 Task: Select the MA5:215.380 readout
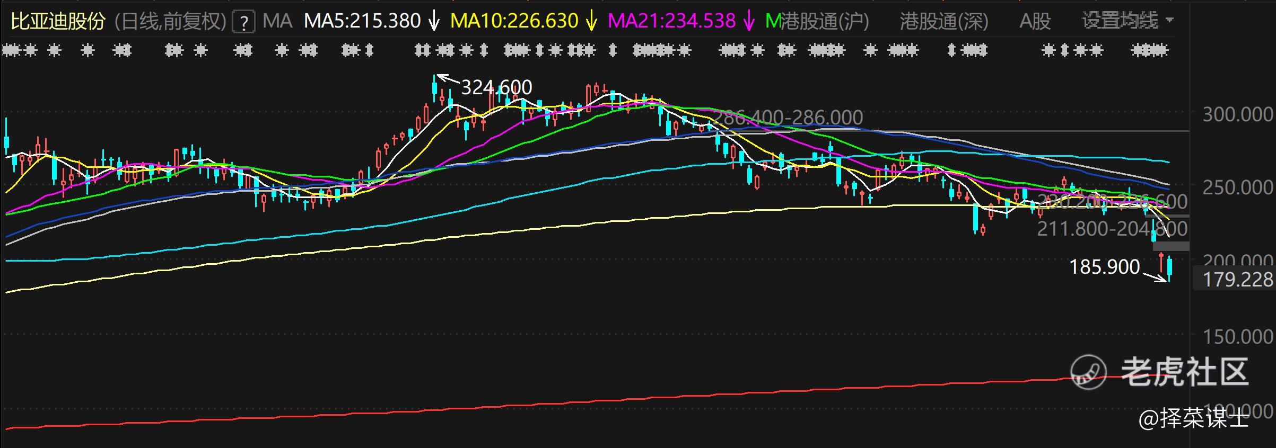362,21
